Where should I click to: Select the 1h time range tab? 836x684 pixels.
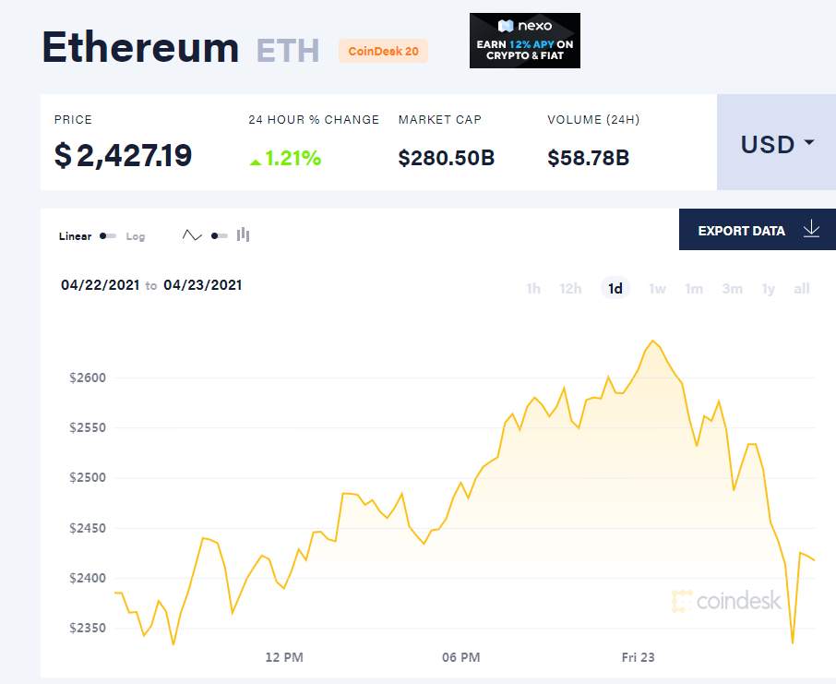[533, 289]
